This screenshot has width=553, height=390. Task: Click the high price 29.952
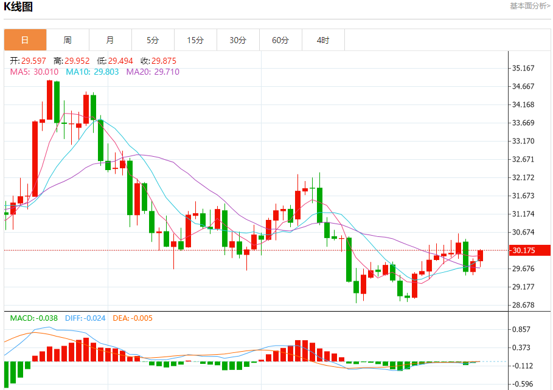[x=77, y=61]
